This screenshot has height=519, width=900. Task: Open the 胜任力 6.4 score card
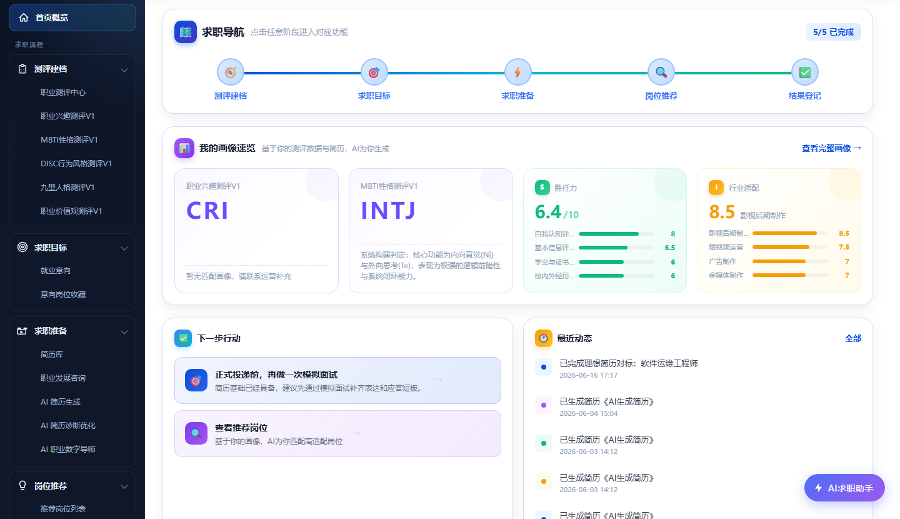605,230
